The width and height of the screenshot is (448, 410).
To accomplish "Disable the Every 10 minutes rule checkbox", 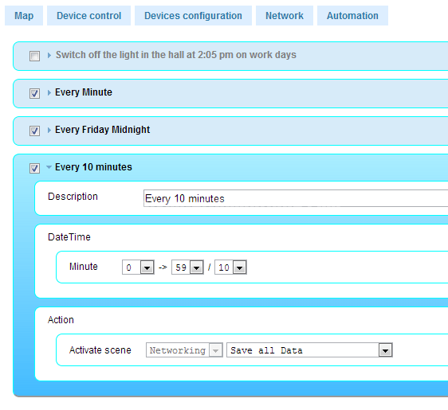I will point(34,168).
